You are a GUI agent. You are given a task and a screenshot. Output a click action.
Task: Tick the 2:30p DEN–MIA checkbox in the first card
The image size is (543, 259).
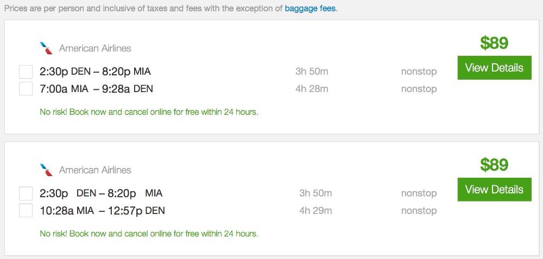(26, 72)
